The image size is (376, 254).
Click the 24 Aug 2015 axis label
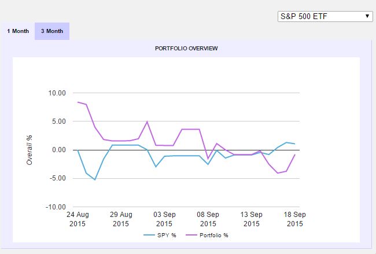click(x=78, y=219)
